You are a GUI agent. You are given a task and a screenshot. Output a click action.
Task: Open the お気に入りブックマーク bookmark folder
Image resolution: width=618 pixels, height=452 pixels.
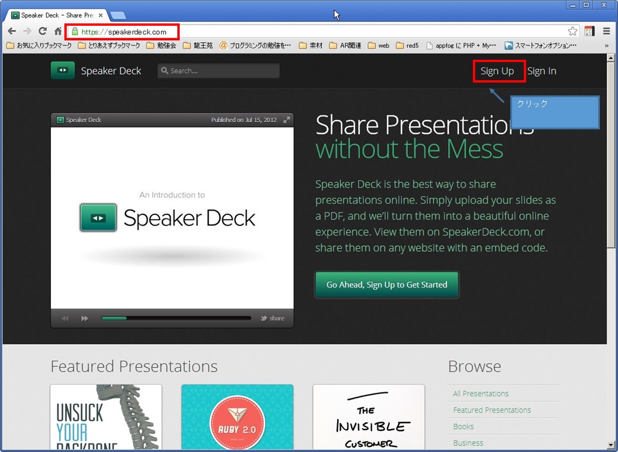[39, 45]
